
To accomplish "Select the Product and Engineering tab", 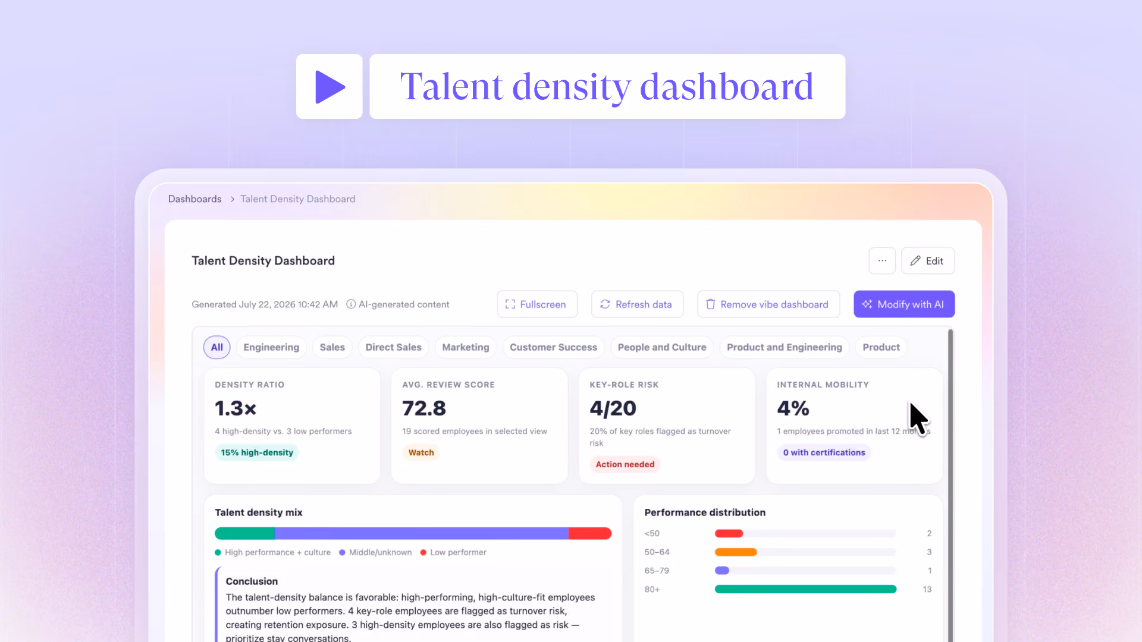I will 785,347.
